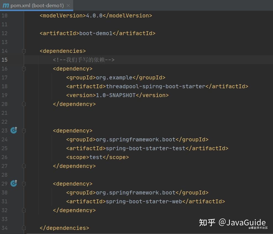This screenshot has height=234, width=273.
Task: Click the opening dependency tag on line 16
Action: tap(73, 69)
